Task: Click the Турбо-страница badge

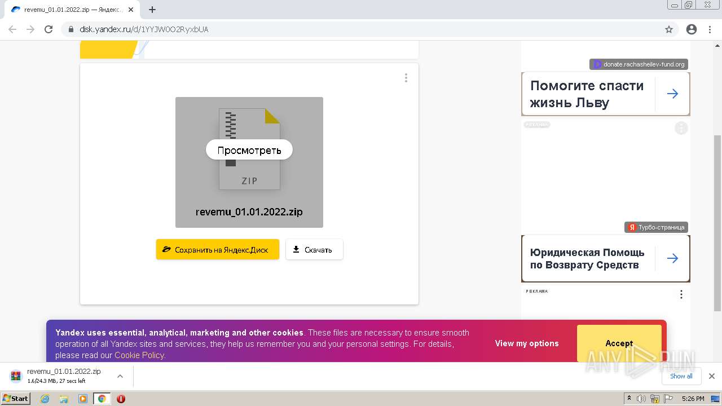Action: coord(657,227)
